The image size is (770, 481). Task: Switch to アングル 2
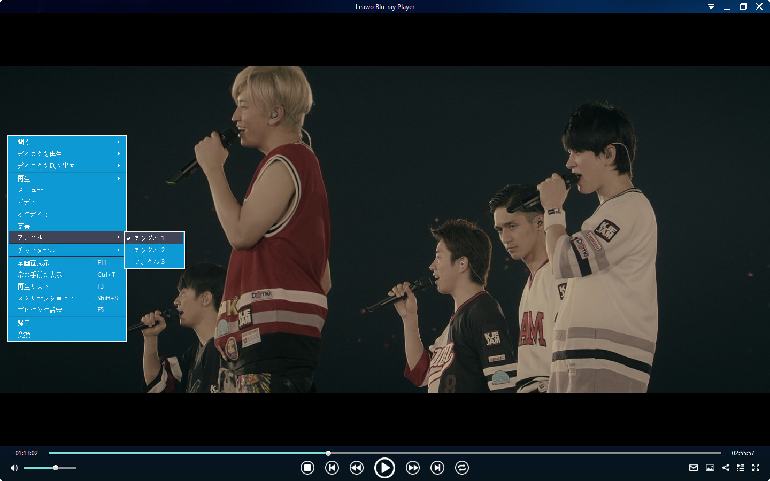click(155, 250)
